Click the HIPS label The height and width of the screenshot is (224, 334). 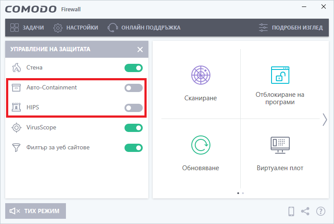33,107
